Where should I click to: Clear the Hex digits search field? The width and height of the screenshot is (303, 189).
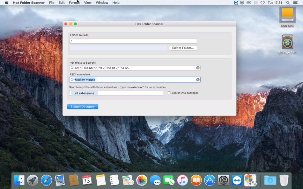[x=198, y=68]
